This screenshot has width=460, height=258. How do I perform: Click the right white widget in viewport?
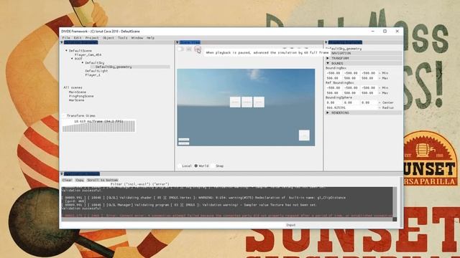(x=259, y=102)
